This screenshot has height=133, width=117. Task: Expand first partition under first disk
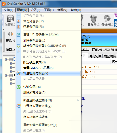[11, 63]
